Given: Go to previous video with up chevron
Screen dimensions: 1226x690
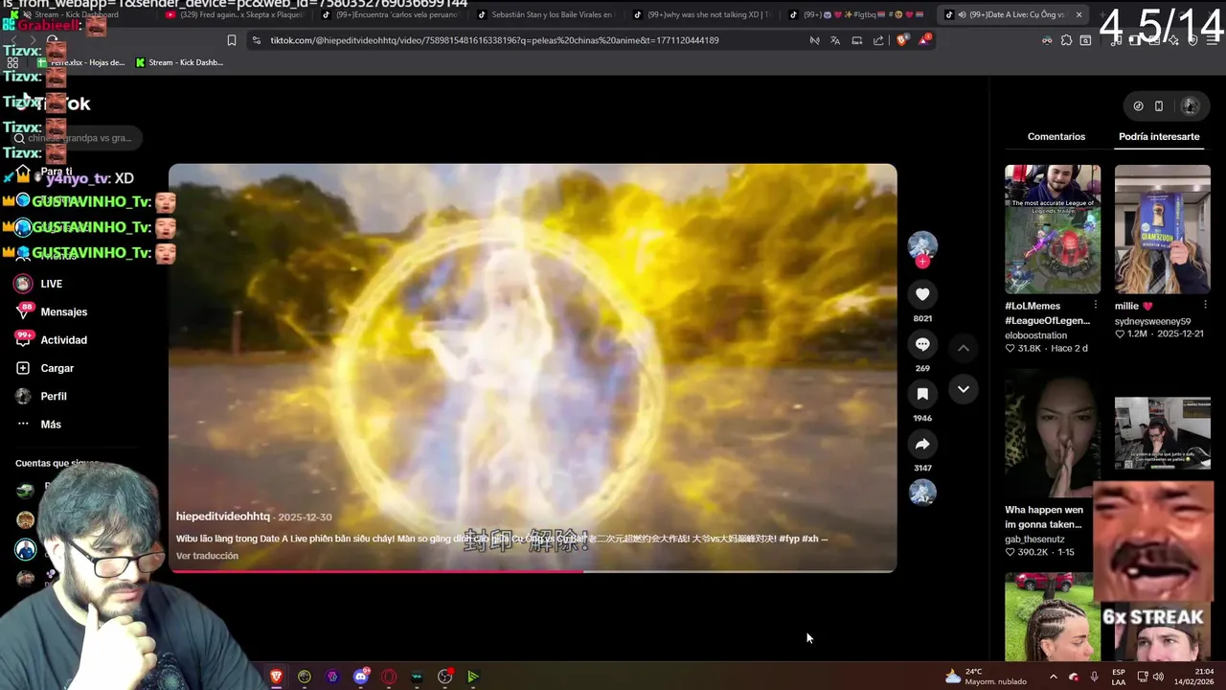Looking at the screenshot, I should pos(964,348).
